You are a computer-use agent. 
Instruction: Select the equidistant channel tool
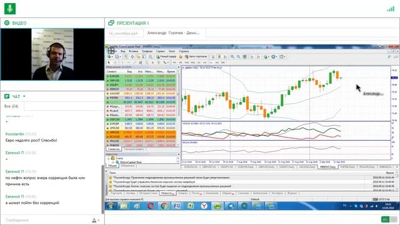141,62
